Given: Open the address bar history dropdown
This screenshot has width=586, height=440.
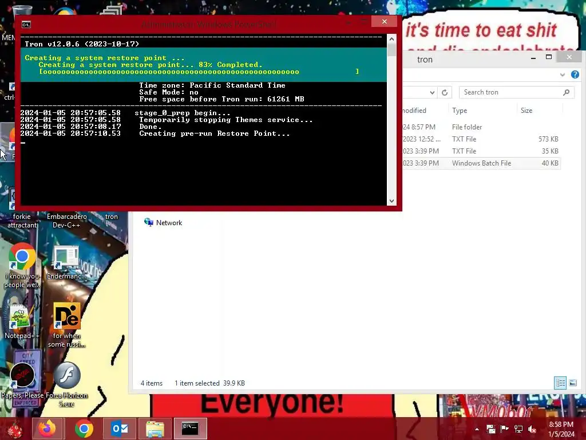Looking at the screenshot, I should (432, 92).
